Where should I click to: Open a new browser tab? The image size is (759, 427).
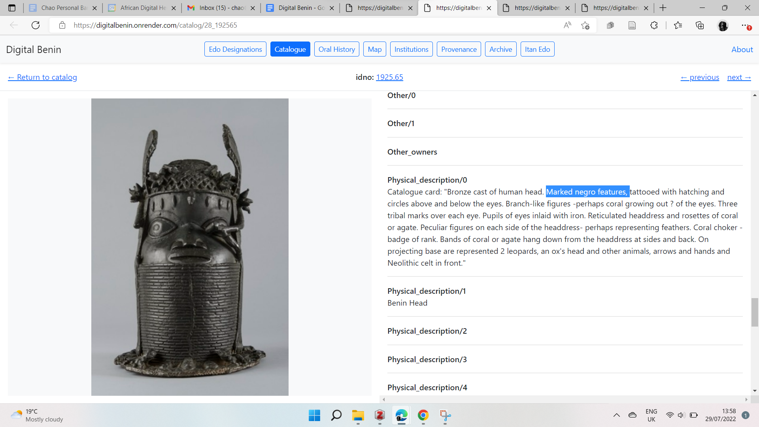(663, 8)
